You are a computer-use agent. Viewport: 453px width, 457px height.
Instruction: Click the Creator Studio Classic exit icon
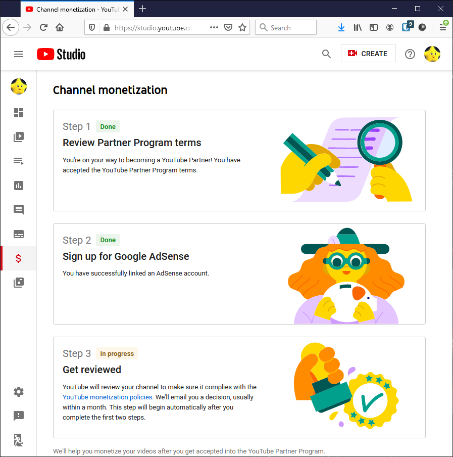(19, 440)
